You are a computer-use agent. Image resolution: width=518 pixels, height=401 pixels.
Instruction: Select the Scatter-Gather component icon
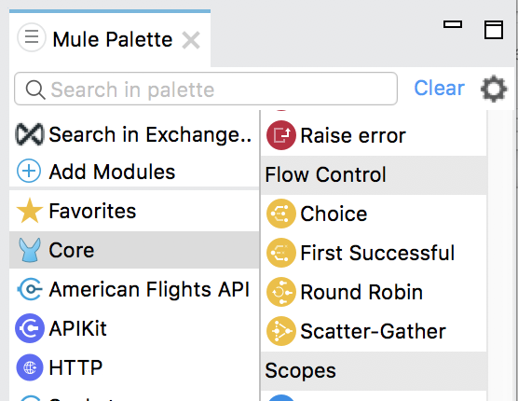tap(280, 331)
